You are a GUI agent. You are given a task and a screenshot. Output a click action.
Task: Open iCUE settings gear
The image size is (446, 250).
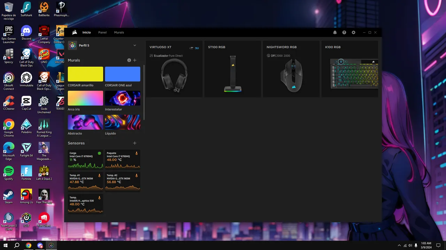tap(353, 32)
